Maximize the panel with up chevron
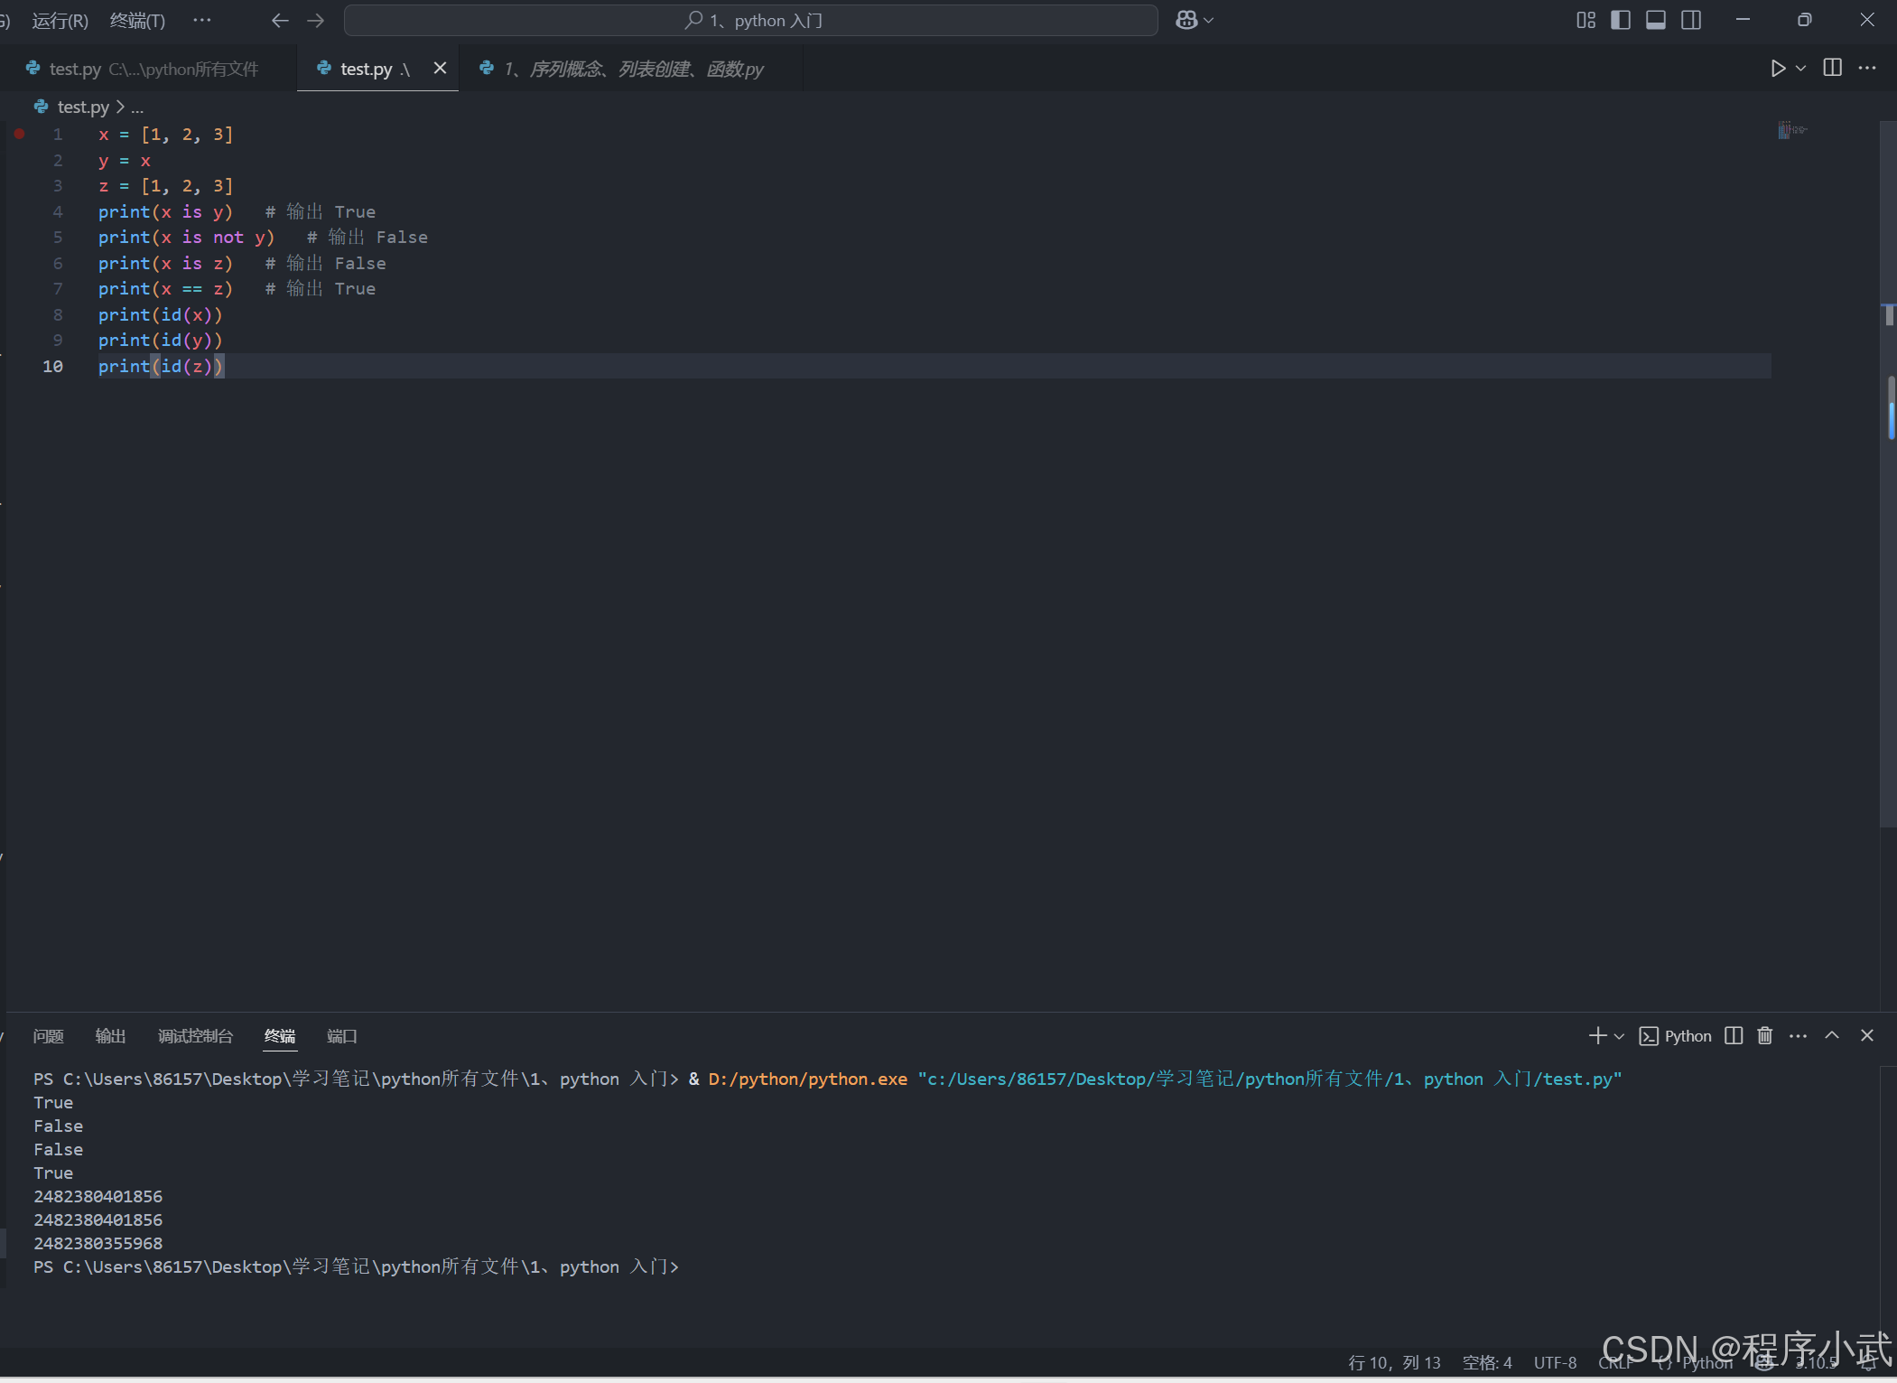Screen dimensions: 1897x1383 tap(1831, 1035)
